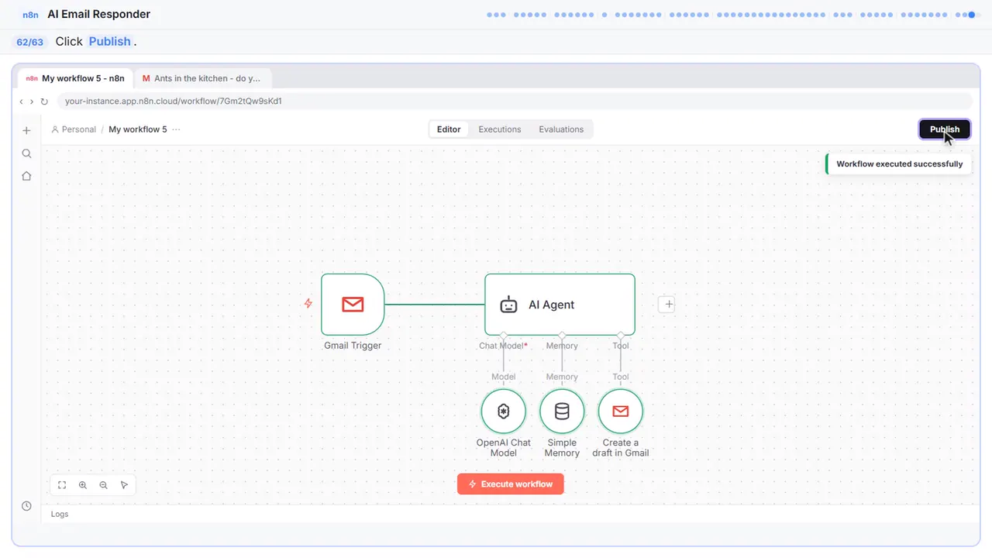Open the AI Agent node

pos(560,305)
